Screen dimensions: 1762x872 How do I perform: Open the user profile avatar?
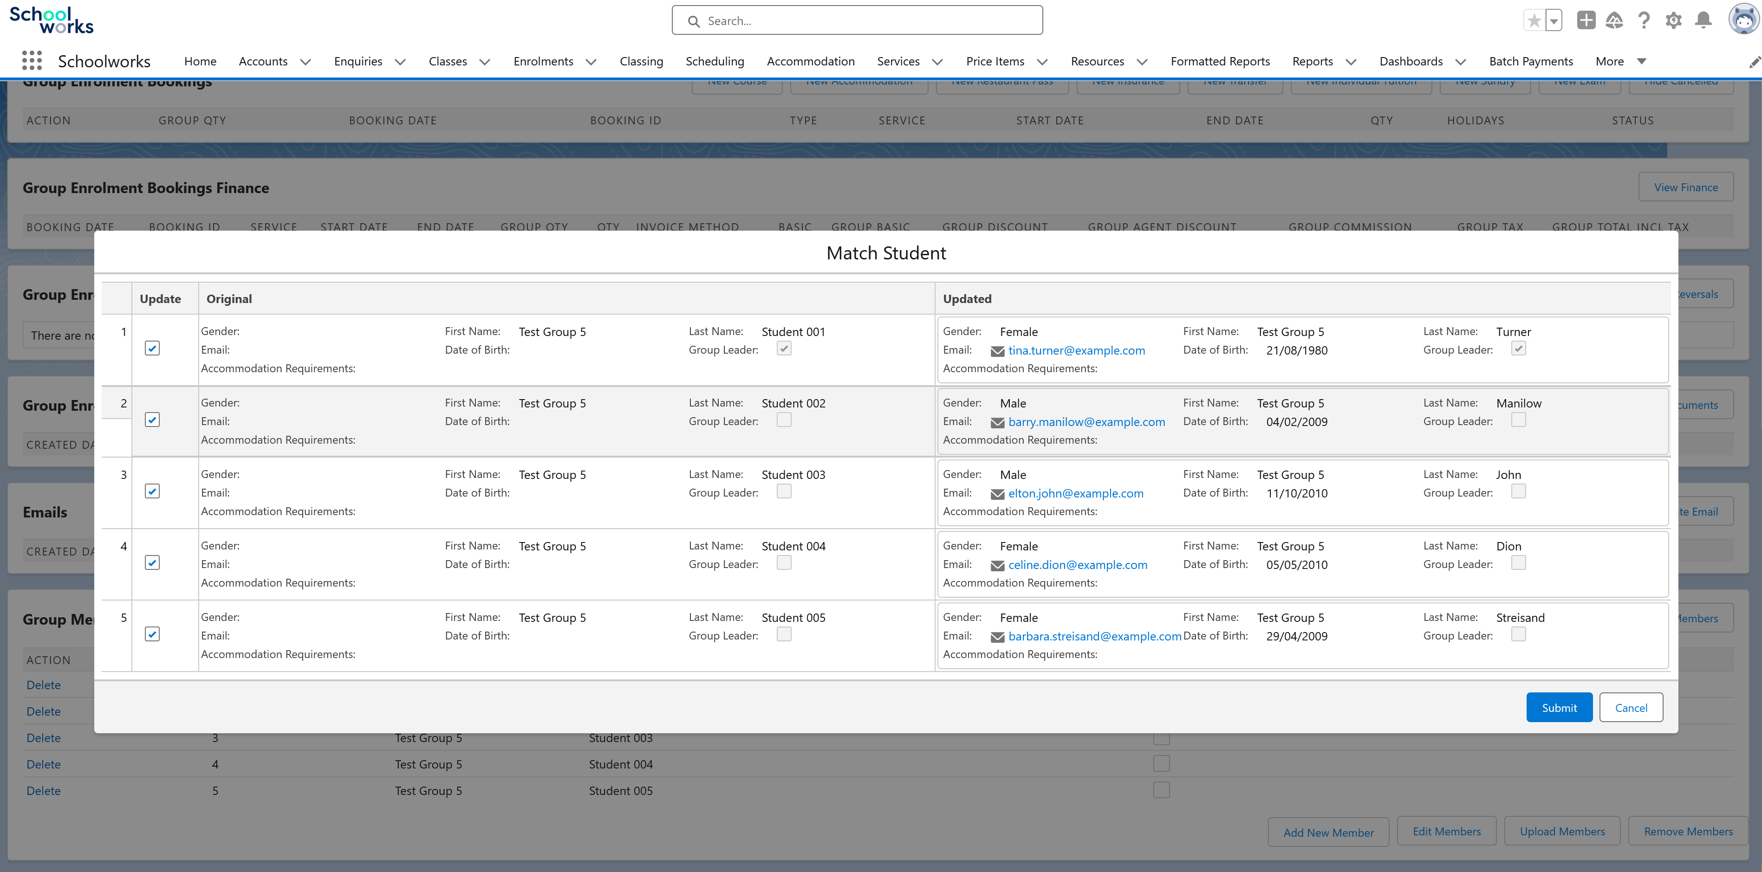(x=1743, y=19)
